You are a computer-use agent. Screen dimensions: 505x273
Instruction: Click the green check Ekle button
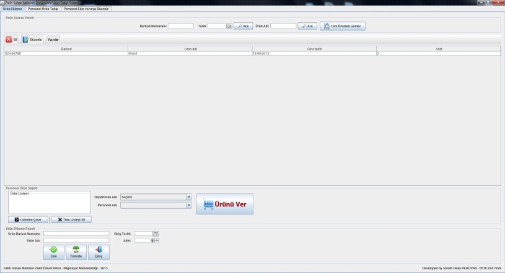coord(54,252)
